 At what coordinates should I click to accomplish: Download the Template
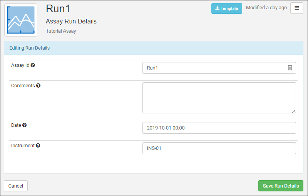point(226,8)
